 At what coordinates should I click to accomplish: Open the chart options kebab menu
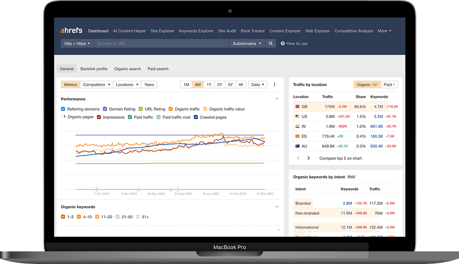point(275,85)
